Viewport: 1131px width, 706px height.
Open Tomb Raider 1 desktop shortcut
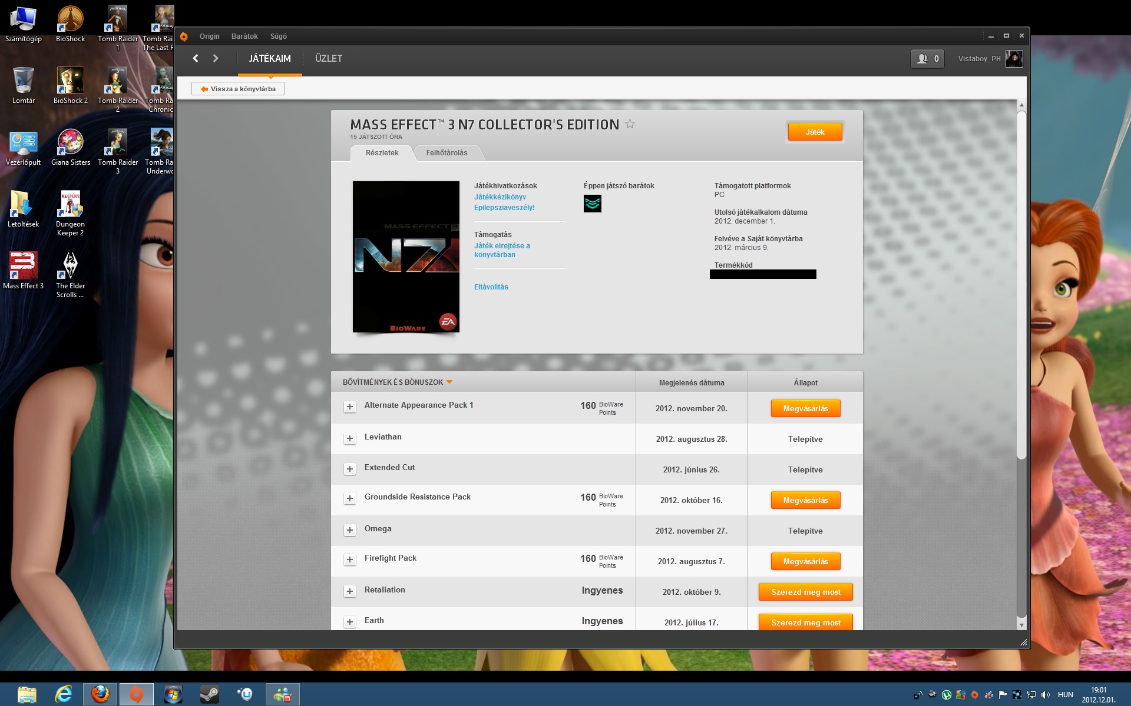pos(118,28)
